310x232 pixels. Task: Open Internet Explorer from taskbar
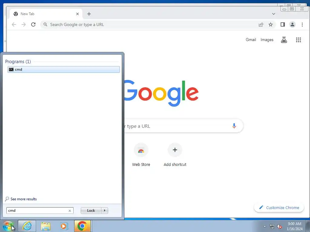(x=27, y=226)
